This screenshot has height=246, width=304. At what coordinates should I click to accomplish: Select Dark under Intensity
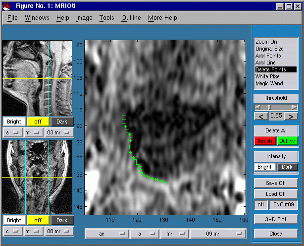287,167
